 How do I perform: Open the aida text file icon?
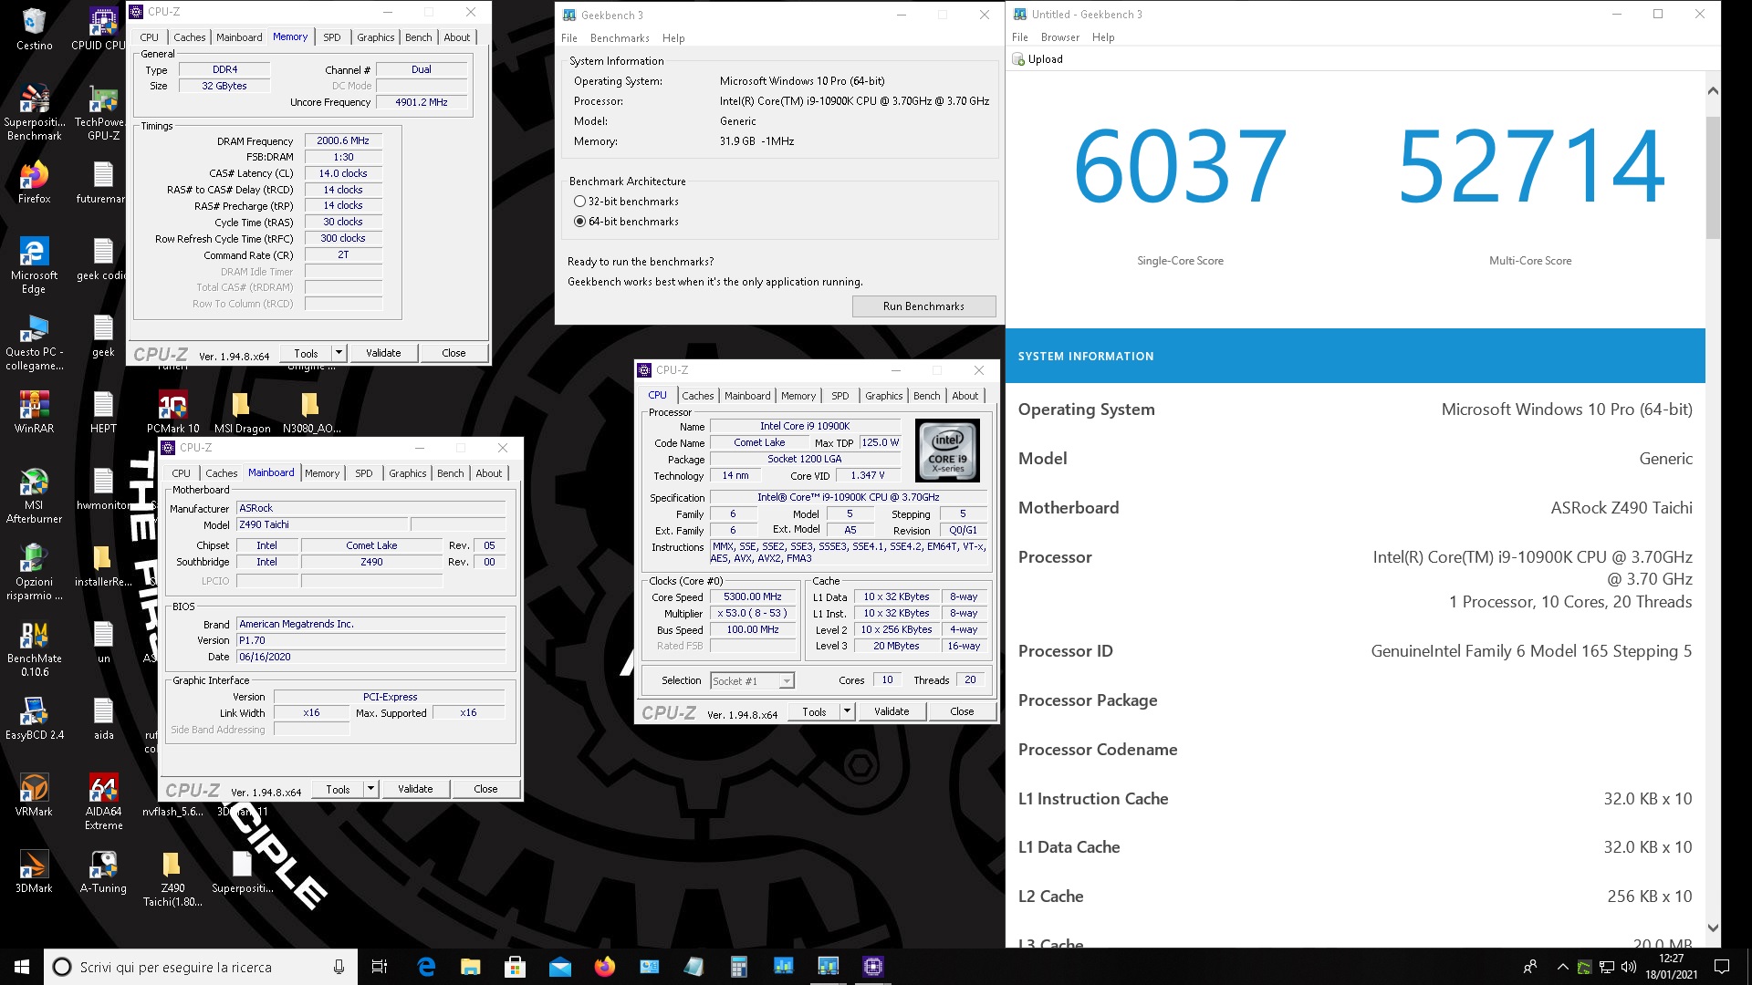point(103,718)
